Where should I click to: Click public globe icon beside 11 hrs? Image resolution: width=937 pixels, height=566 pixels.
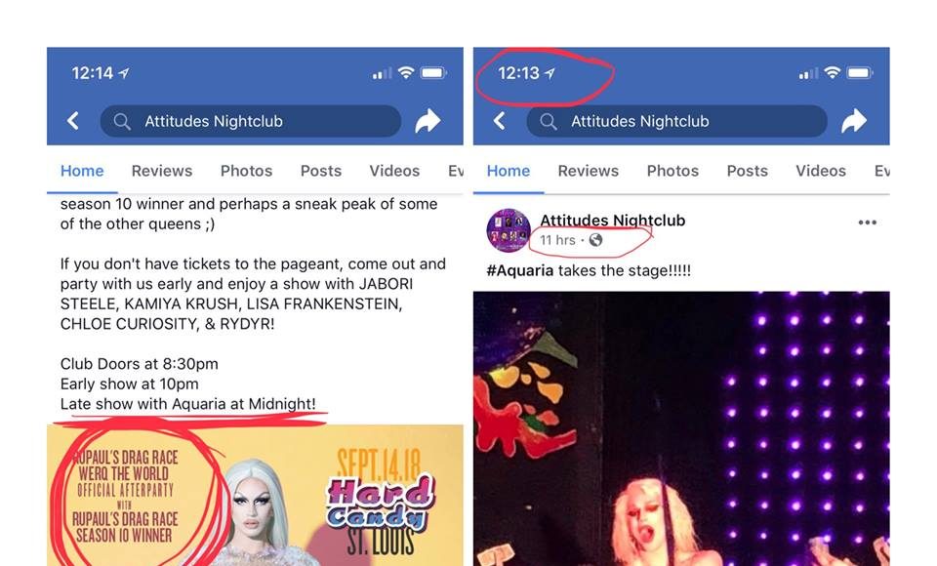[x=595, y=240]
